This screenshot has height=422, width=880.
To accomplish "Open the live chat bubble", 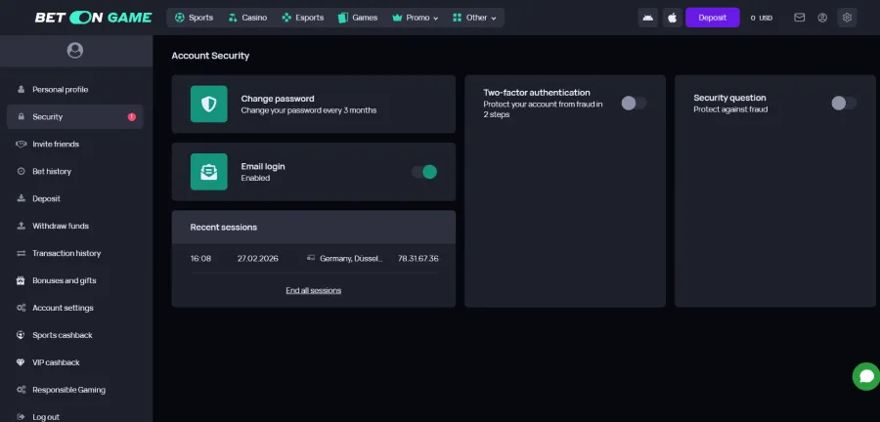I will [x=864, y=376].
